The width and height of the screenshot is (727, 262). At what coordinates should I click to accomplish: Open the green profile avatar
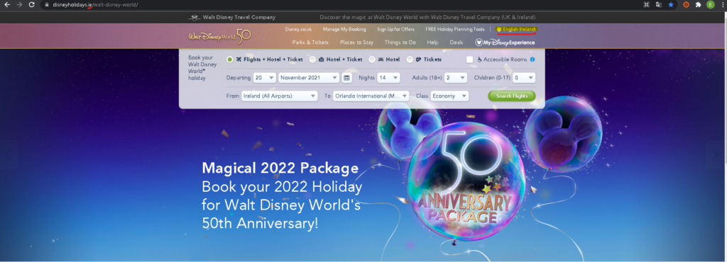710,5
